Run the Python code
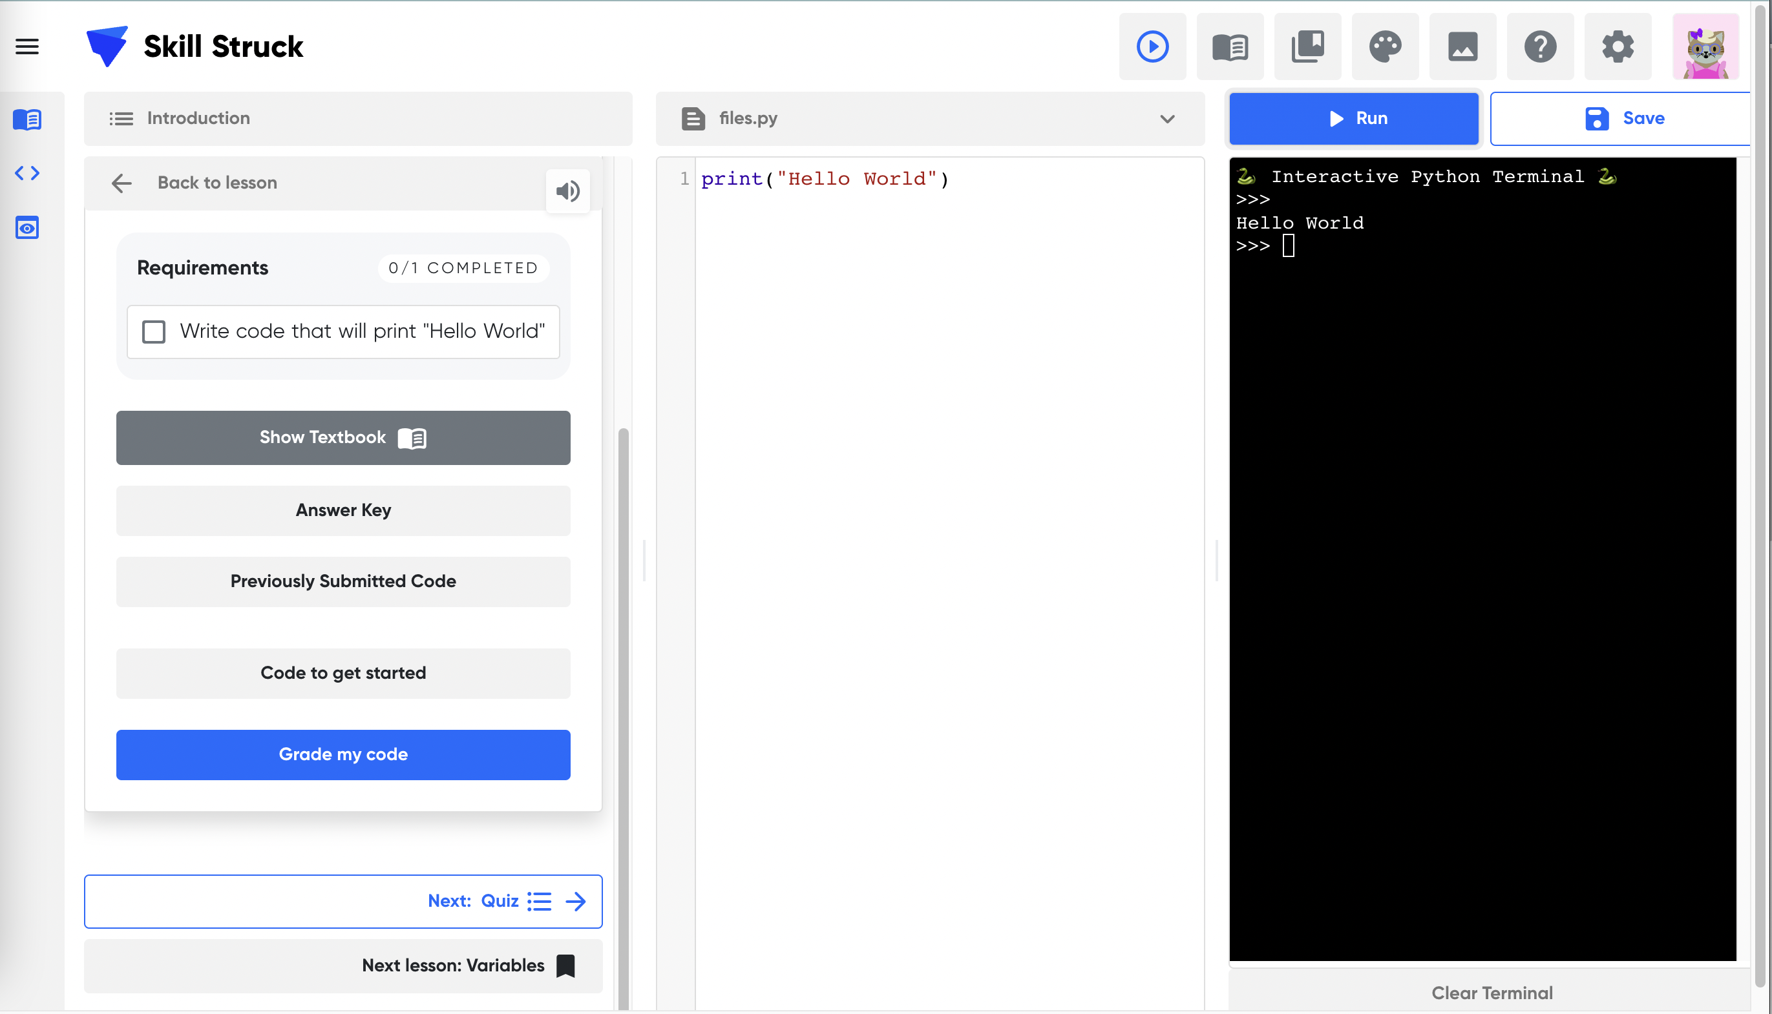 click(1353, 118)
